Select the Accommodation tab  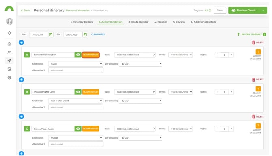[110, 22]
